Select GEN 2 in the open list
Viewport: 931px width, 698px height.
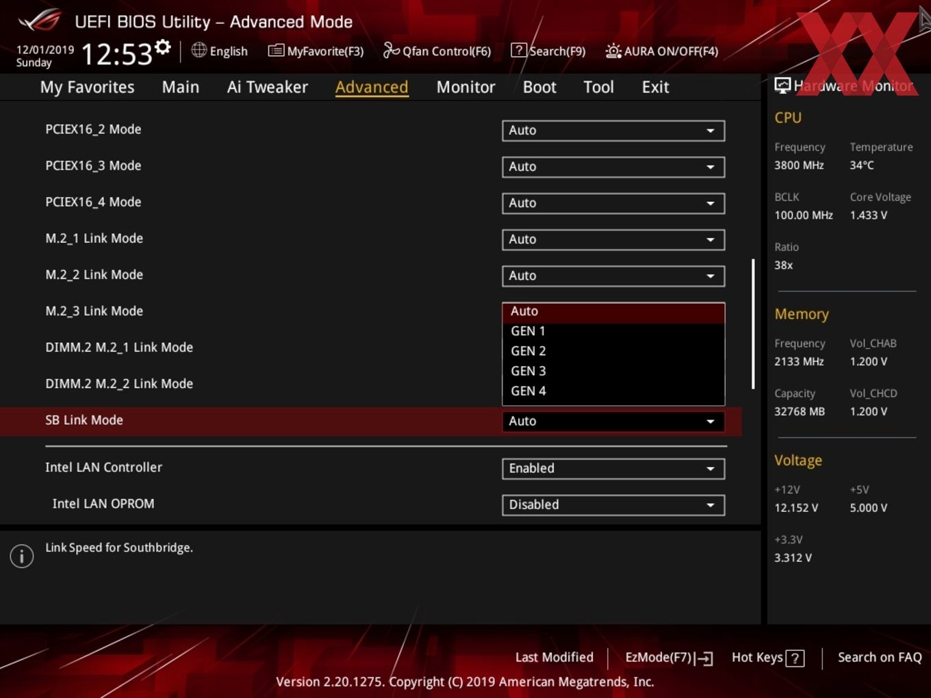[613, 351]
